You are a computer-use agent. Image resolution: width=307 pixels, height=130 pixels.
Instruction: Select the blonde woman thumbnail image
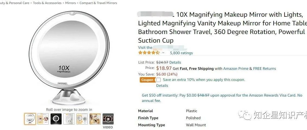95,119
